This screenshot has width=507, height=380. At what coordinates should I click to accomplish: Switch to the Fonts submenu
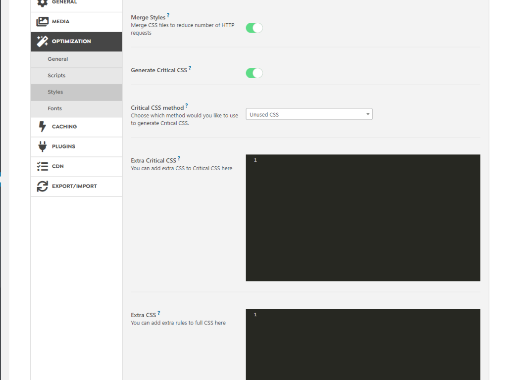(76, 108)
